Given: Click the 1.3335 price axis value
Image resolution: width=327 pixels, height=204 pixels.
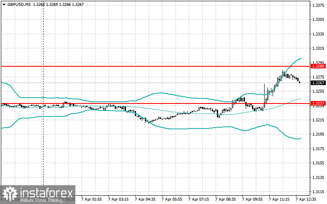Looking at the screenshot, I should coord(318,34).
